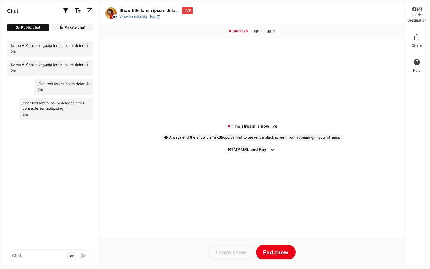This screenshot has height=269, width=430.
Task: Open the GIF picker in chat input
Action: coord(72,256)
